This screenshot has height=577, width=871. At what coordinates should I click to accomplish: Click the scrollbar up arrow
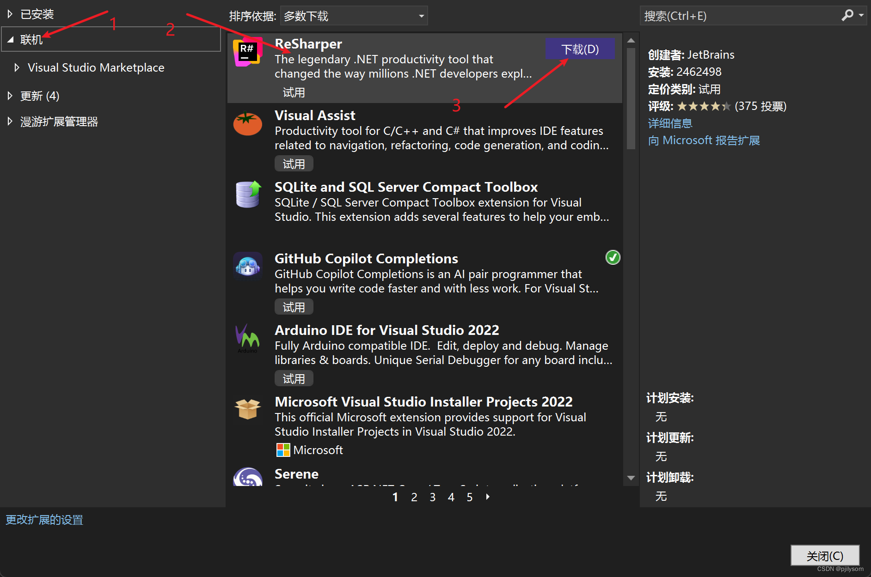pos(631,40)
